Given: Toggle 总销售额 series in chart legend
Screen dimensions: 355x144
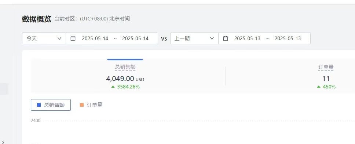Looking at the screenshot, I should click(51, 105).
